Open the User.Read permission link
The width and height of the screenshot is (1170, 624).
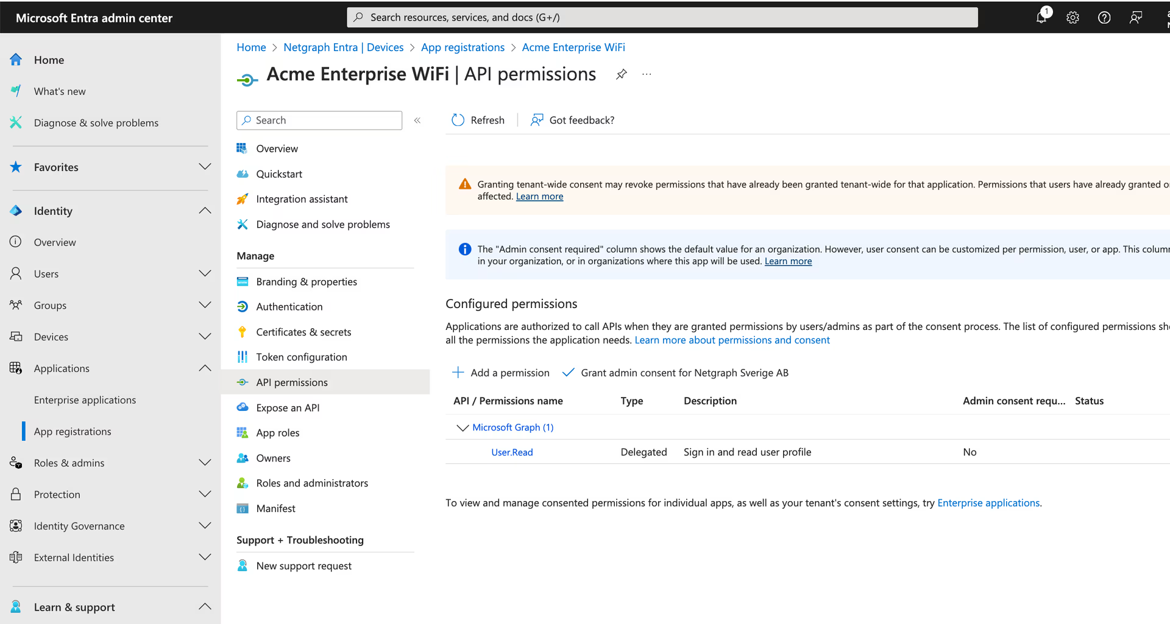tap(512, 452)
